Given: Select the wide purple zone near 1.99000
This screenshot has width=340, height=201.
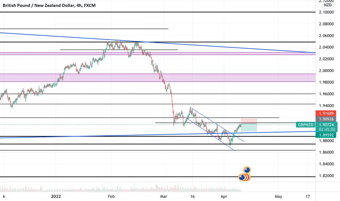Looking at the screenshot, I should pos(158,78).
